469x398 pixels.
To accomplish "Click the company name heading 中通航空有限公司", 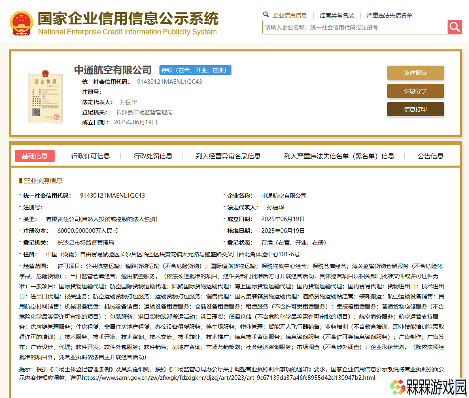I will coord(113,70).
